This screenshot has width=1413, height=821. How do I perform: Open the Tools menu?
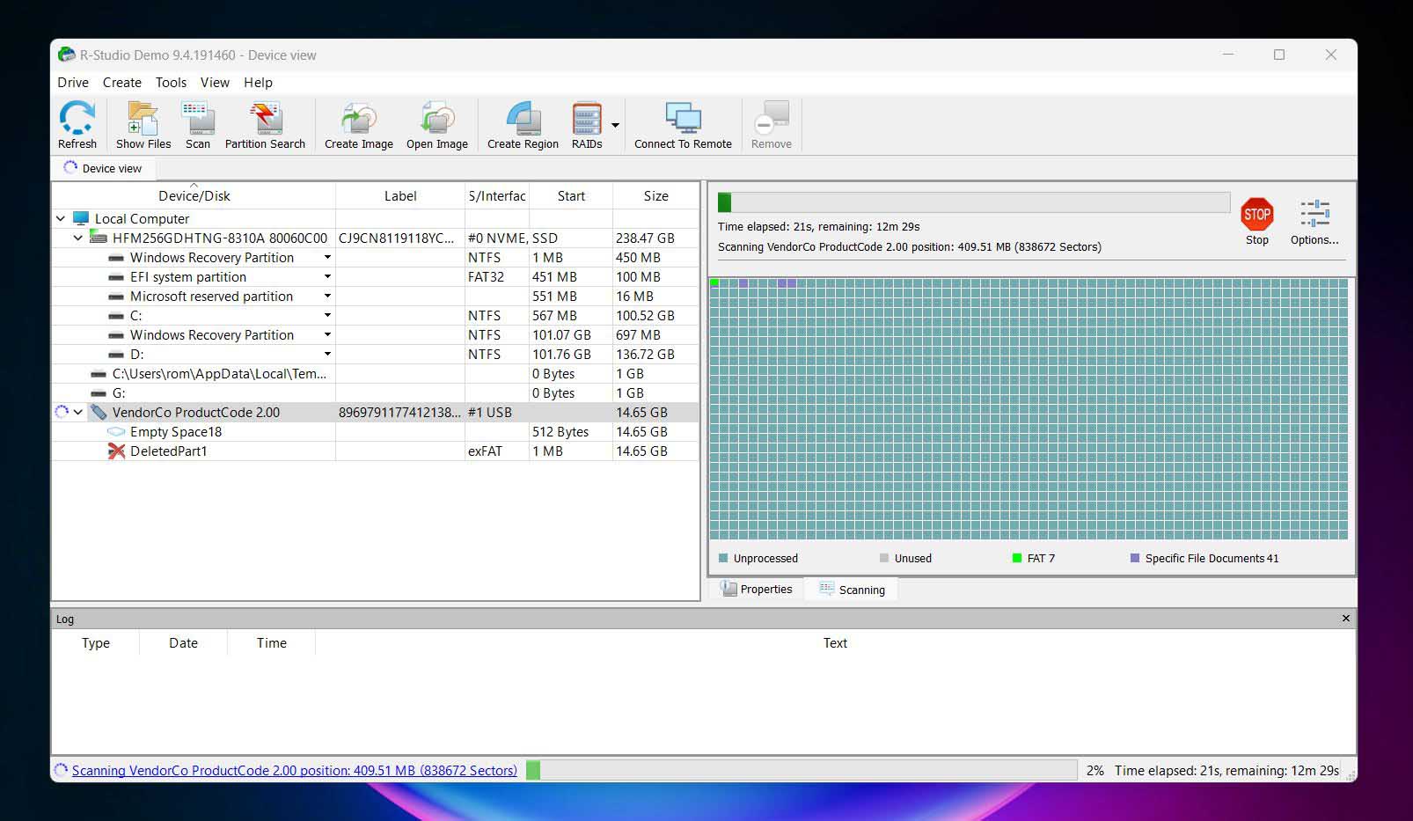pos(171,83)
